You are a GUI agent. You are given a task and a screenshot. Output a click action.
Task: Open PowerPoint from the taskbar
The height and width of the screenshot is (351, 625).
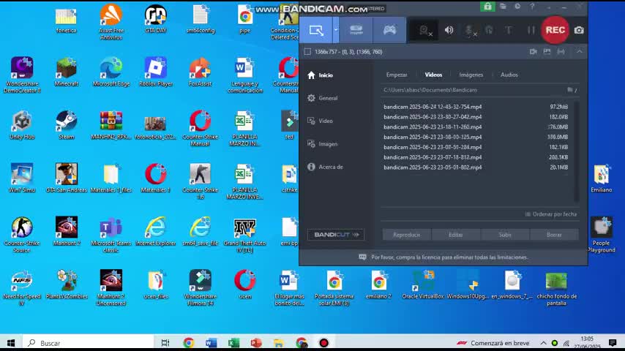[256, 343]
